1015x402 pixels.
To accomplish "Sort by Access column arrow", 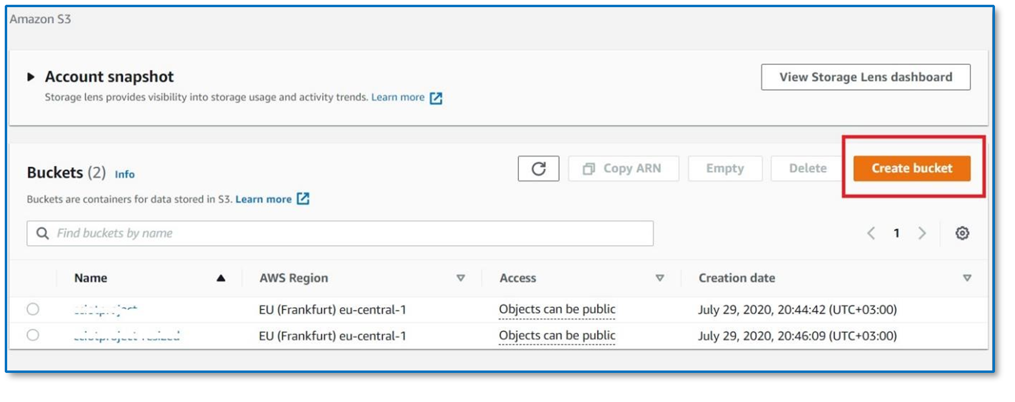I will point(660,278).
